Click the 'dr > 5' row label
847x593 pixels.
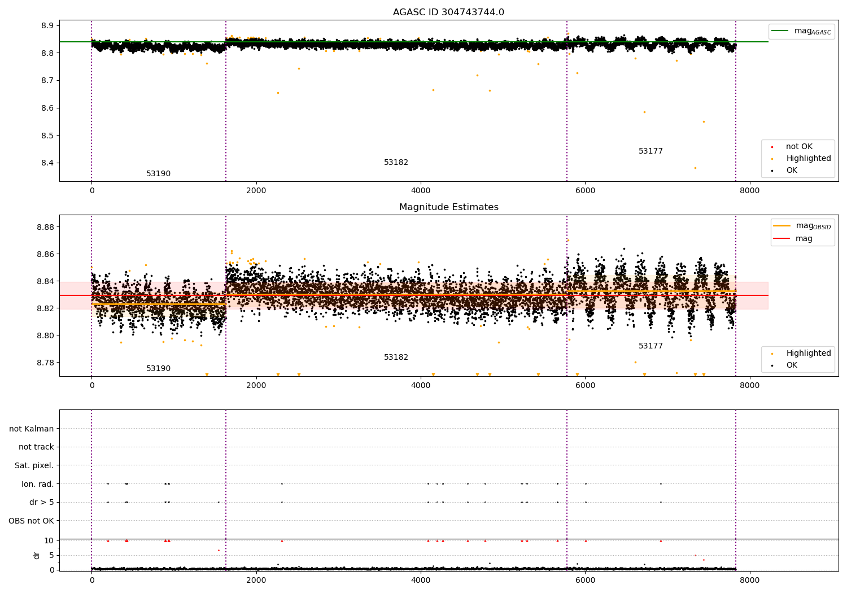42,502
